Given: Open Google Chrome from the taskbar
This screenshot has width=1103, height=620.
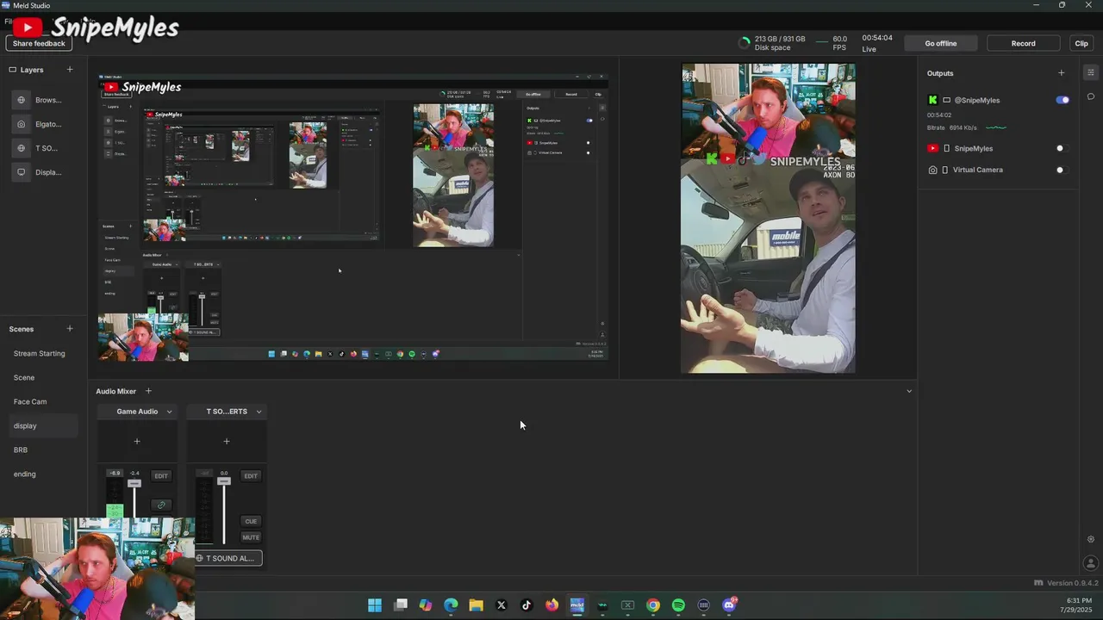Looking at the screenshot, I should [653, 605].
